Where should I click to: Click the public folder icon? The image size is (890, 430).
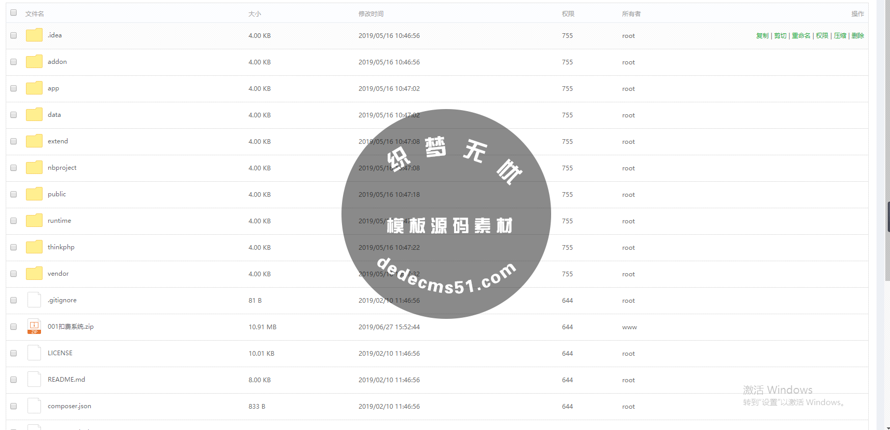[34, 194]
